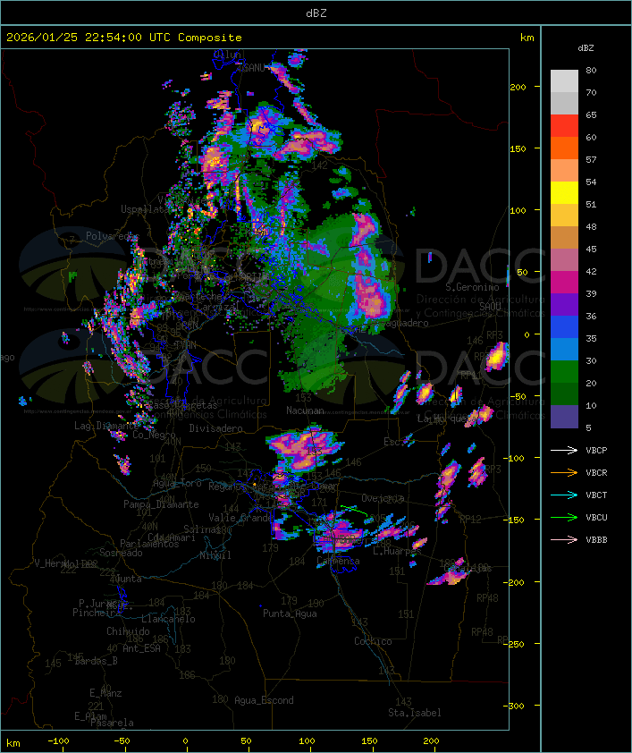632x753 pixels.
Task: Click the white VBCP arrow in legend
Action: (564, 451)
